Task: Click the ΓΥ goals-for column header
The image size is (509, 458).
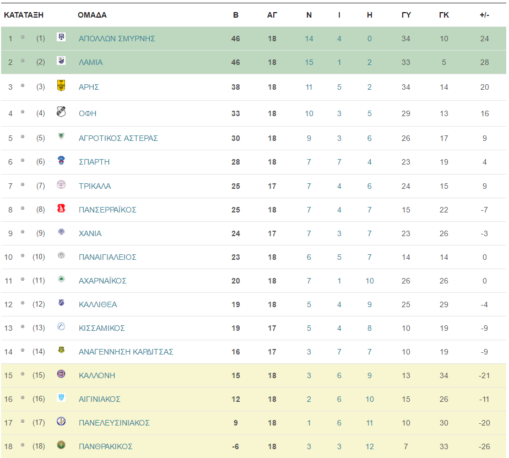Action: [x=406, y=15]
